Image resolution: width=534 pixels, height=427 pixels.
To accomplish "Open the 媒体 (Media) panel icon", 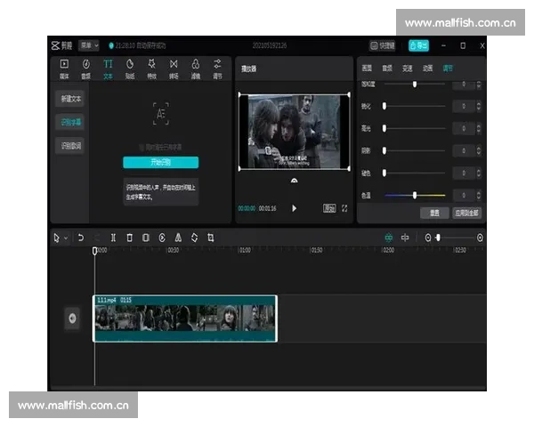I will [64, 68].
